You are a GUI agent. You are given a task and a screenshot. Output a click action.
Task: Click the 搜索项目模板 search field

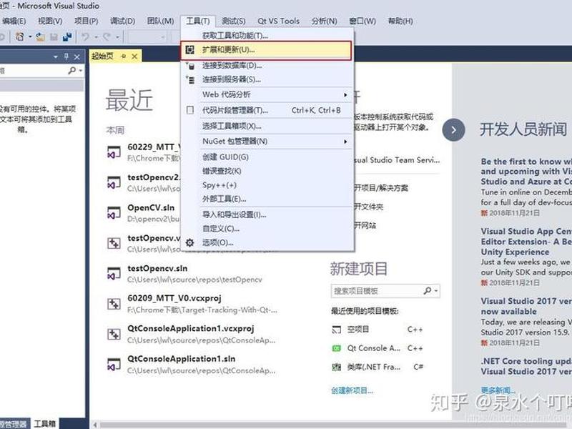(x=377, y=291)
